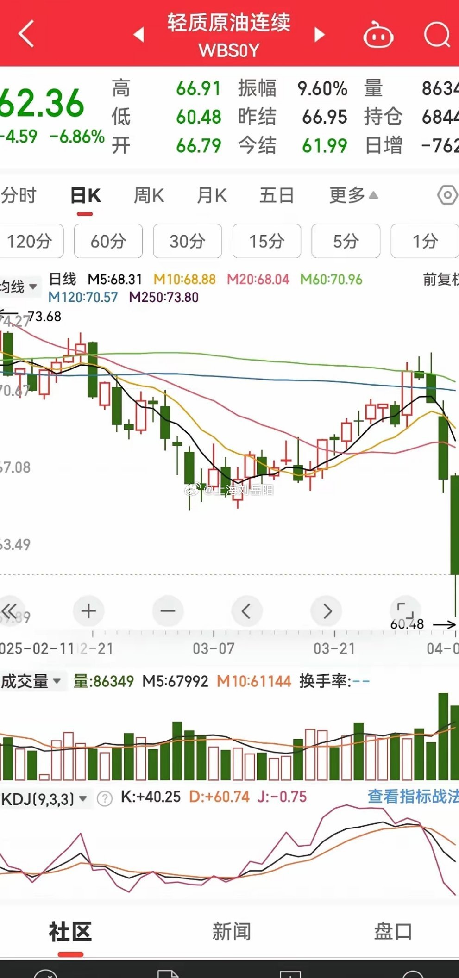The width and height of the screenshot is (459, 978).
Task: Open the 查看指标战法 link
Action: [412, 797]
